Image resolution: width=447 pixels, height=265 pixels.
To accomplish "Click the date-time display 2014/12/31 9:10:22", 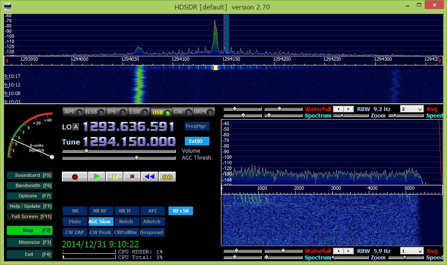I will [100, 244].
